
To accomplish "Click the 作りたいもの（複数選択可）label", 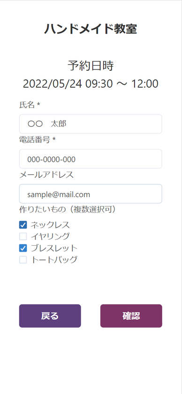I will click(x=68, y=210).
